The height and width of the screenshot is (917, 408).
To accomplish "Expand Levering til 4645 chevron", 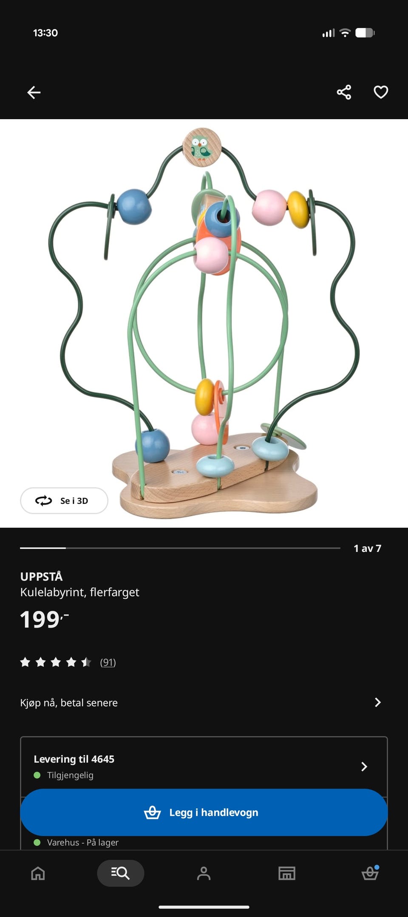I will [x=364, y=766].
